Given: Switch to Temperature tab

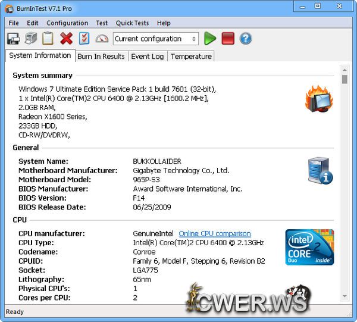Looking at the screenshot, I should pos(191,57).
